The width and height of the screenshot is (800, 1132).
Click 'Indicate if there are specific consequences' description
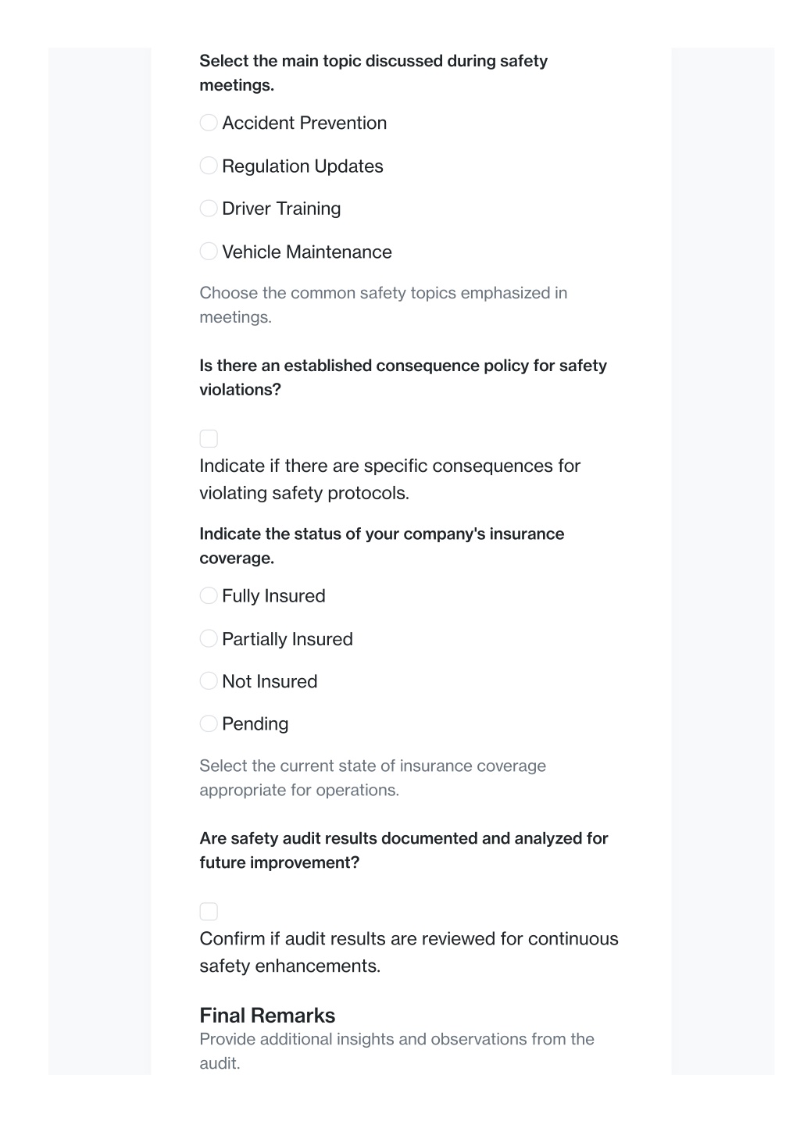tap(390, 480)
